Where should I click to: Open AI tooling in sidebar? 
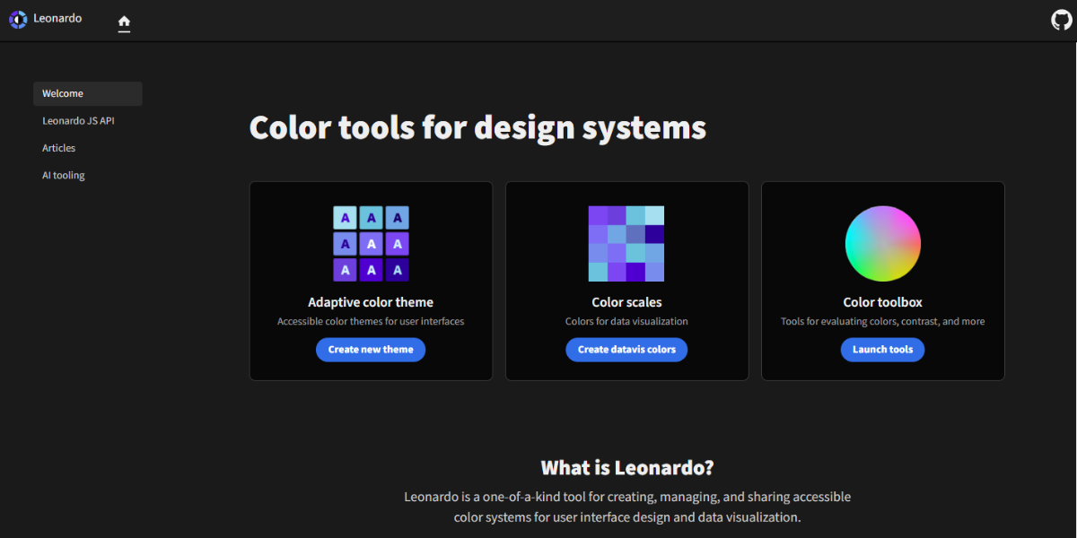pyautogui.click(x=64, y=176)
